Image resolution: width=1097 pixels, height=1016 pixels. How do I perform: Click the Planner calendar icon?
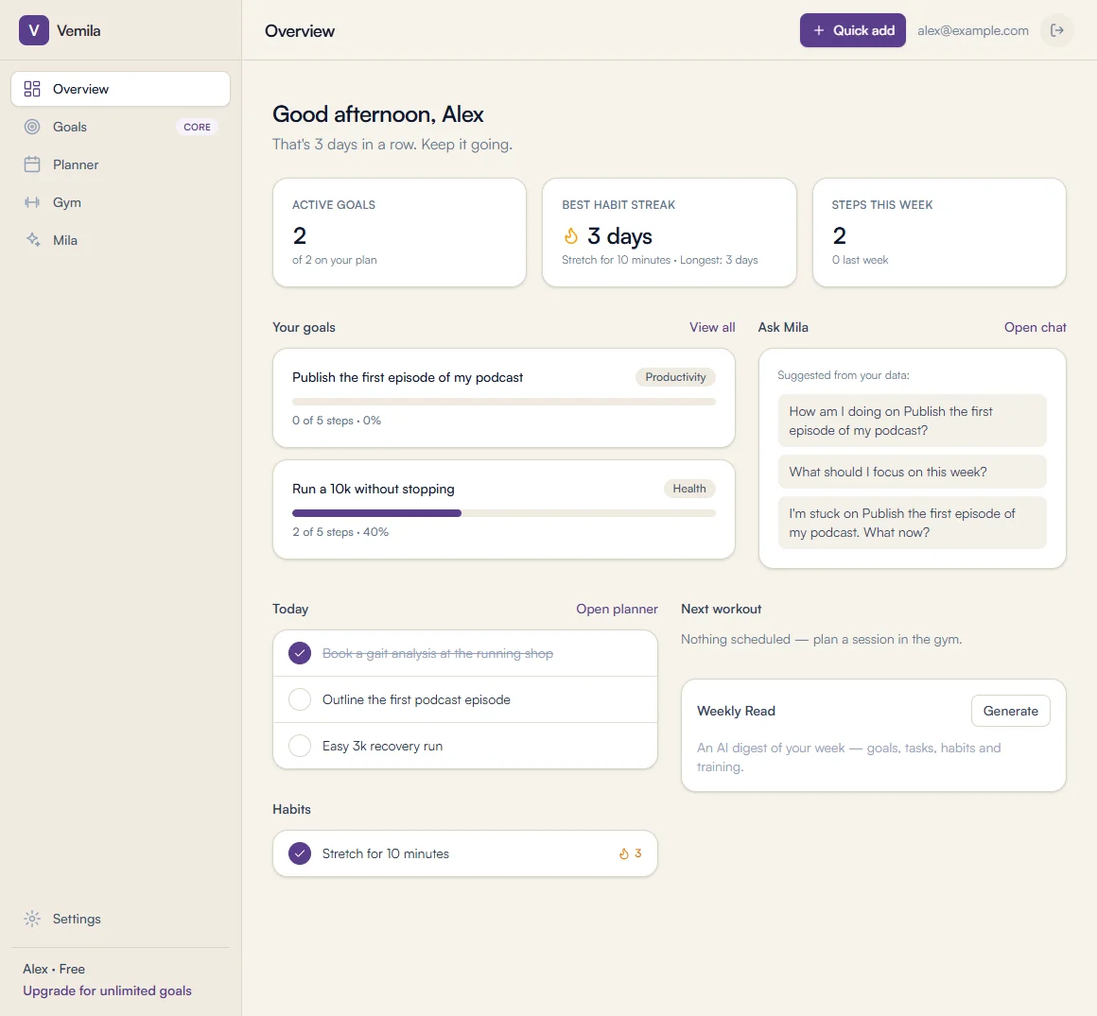coord(32,164)
